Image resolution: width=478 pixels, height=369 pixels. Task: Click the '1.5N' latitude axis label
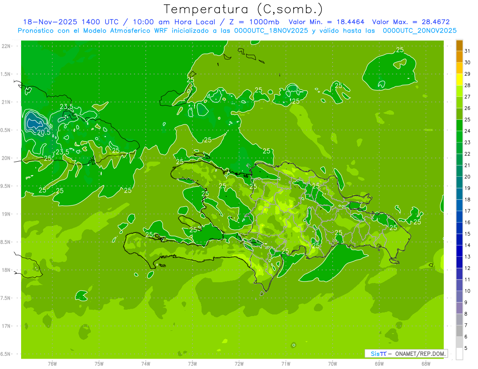coord(6,74)
